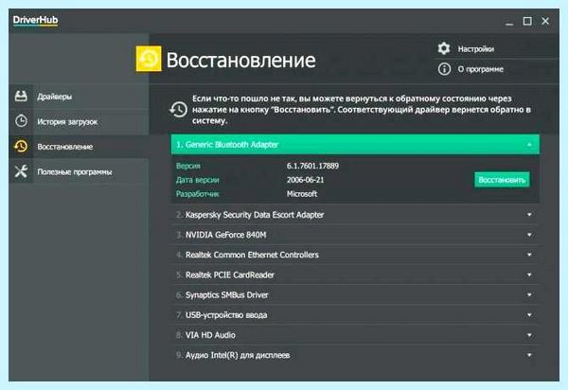Click the Настройки gear icon

tap(444, 48)
